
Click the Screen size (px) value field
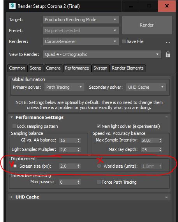tap(68, 166)
